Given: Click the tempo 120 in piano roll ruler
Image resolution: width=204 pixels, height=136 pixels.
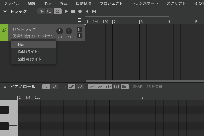Looking at the screenshot, I should [x=38, y=97].
